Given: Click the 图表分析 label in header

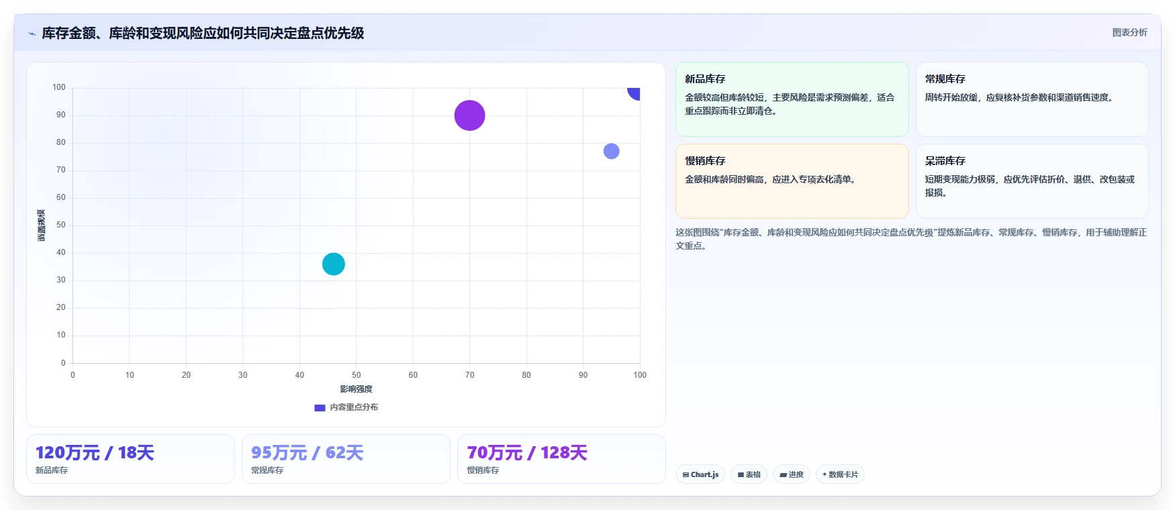Looking at the screenshot, I should tap(1129, 32).
